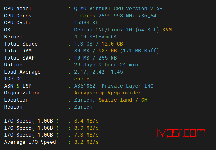Click the 'Kernel' label
This screenshot has height=150, width=216.
tap(13, 37)
